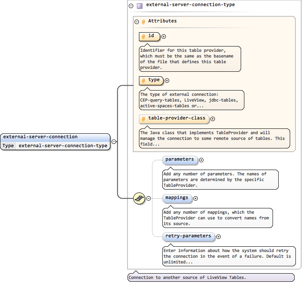302x283 pixels.
Task: Expand the table-provider-class attribute
Action: (213, 119)
